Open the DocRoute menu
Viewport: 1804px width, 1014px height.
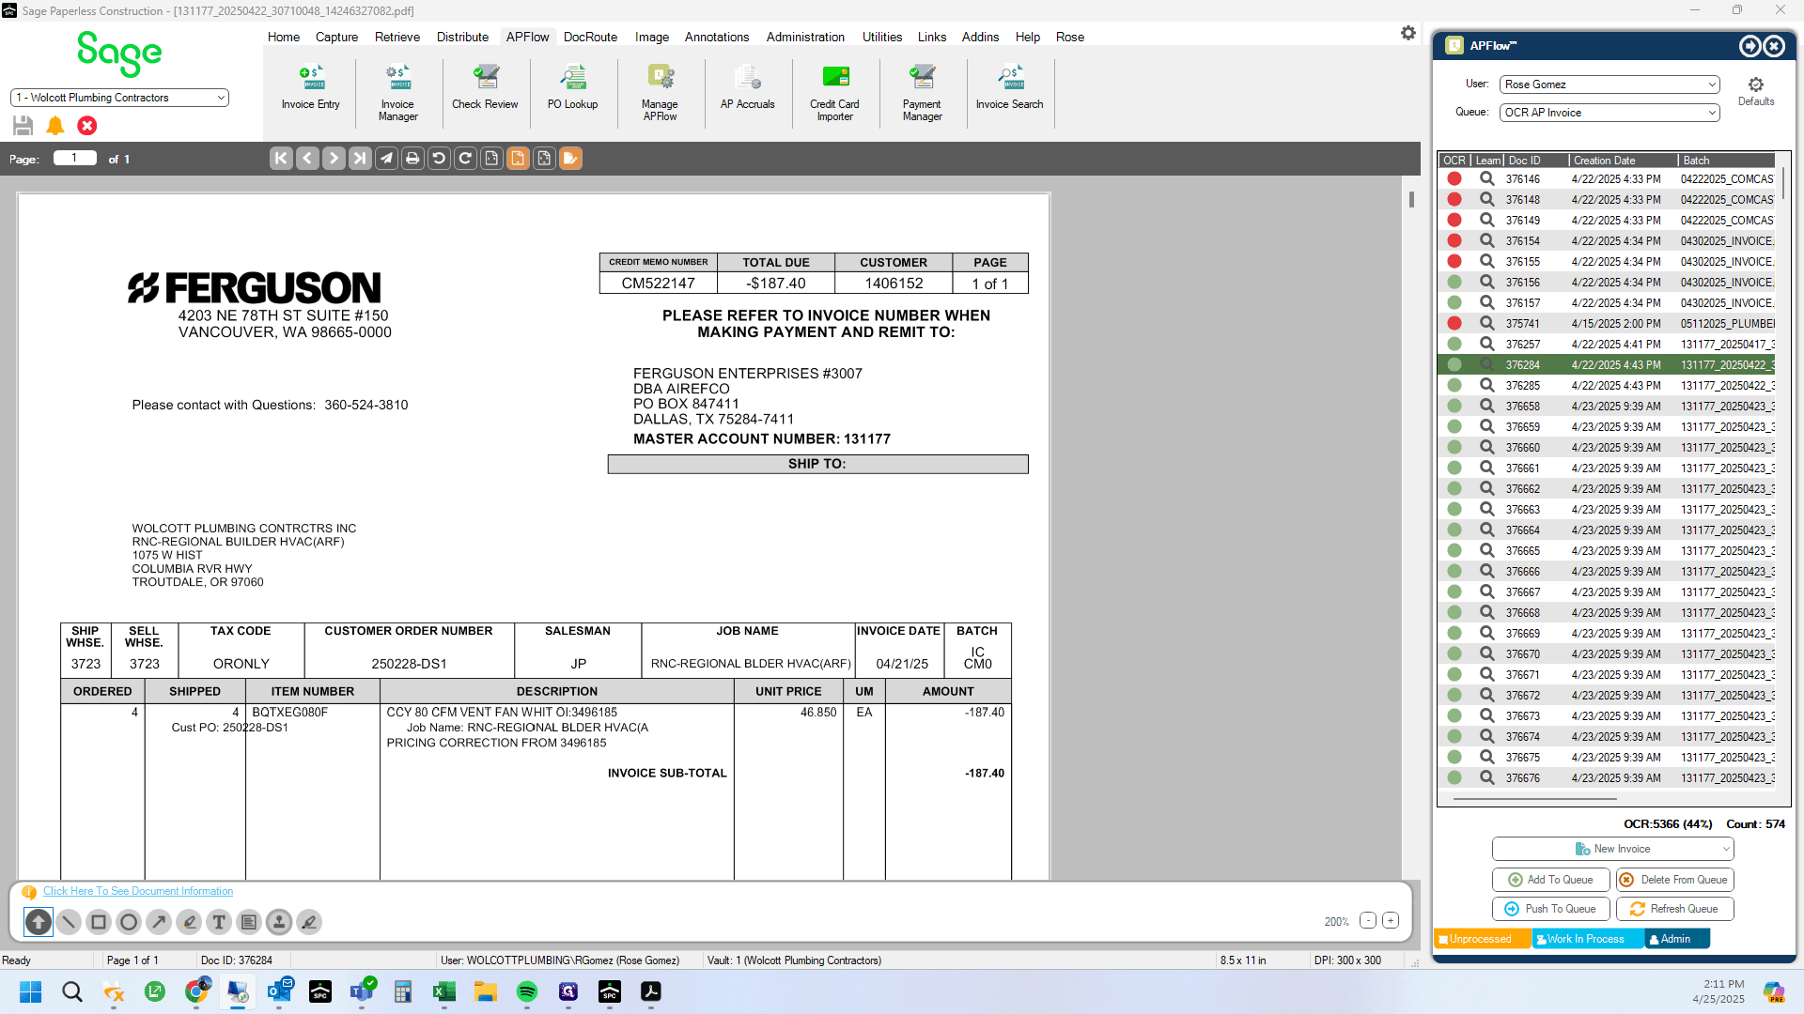(590, 37)
